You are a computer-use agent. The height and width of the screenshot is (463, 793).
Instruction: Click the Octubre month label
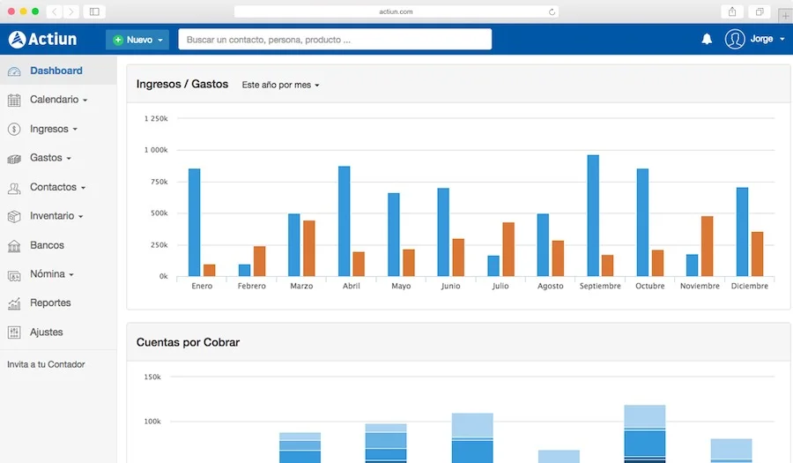[x=650, y=286]
